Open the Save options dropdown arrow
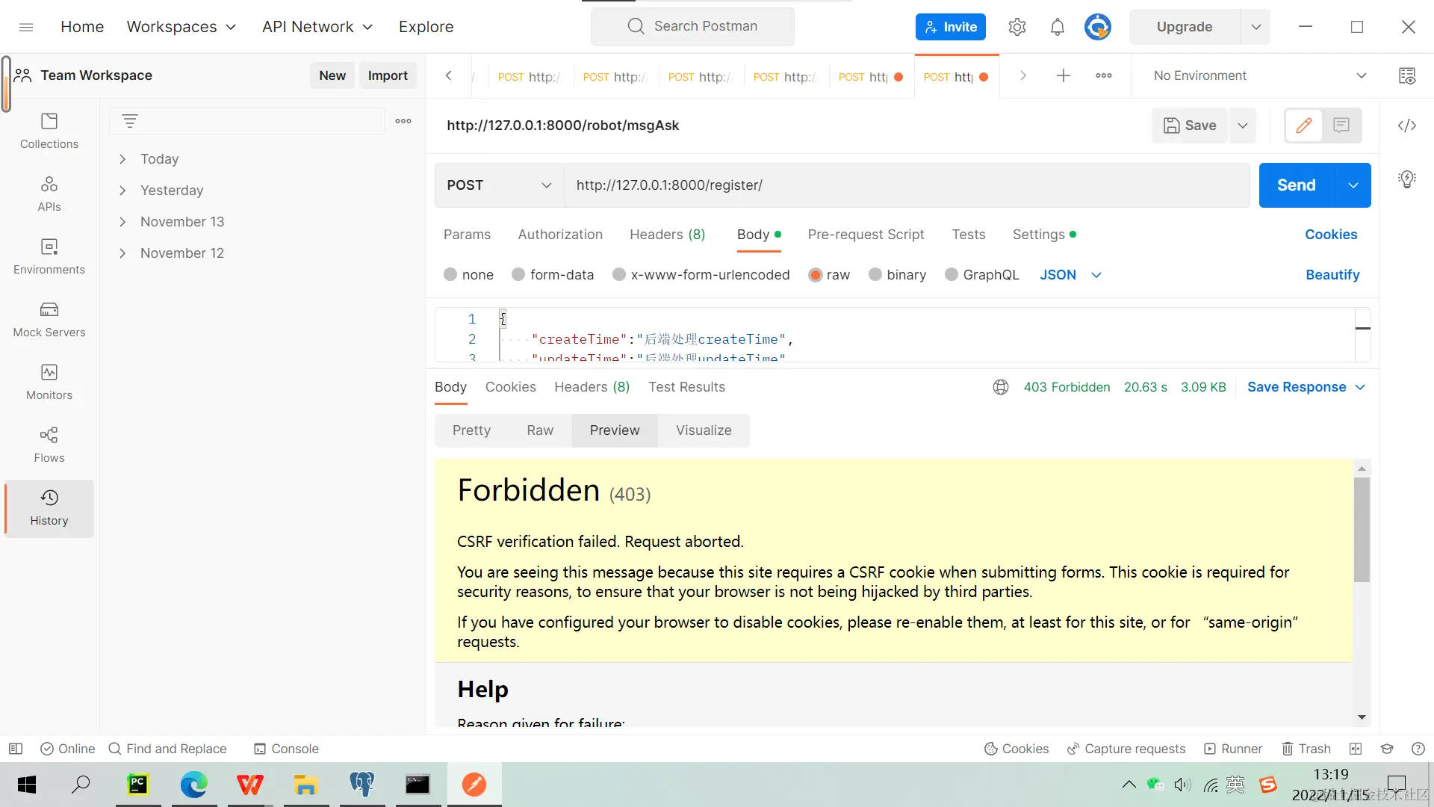Viewport: 1434px width, 807px height. click(1242, 126)
